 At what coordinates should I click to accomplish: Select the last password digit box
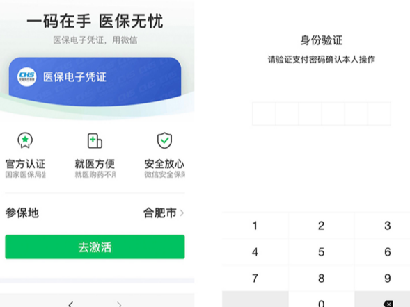[379, 114]
